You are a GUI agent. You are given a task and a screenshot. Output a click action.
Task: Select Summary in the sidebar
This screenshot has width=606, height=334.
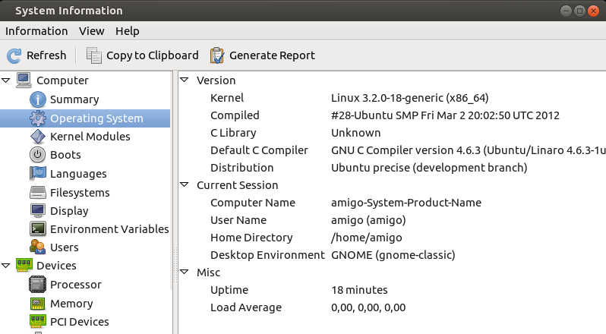pos(74,99)
